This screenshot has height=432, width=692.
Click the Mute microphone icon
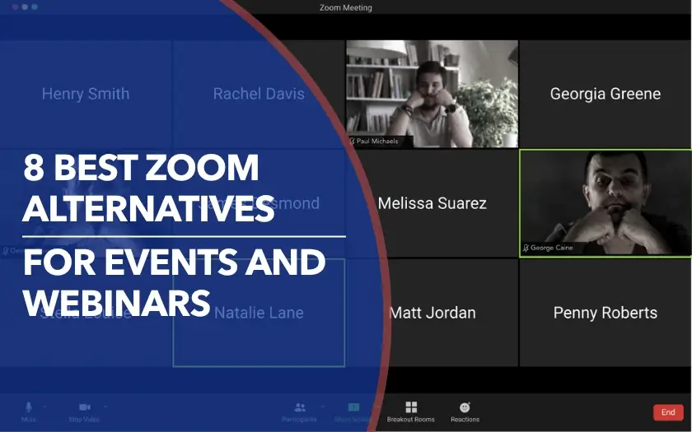pyautogui.click(x=29, y=406)
